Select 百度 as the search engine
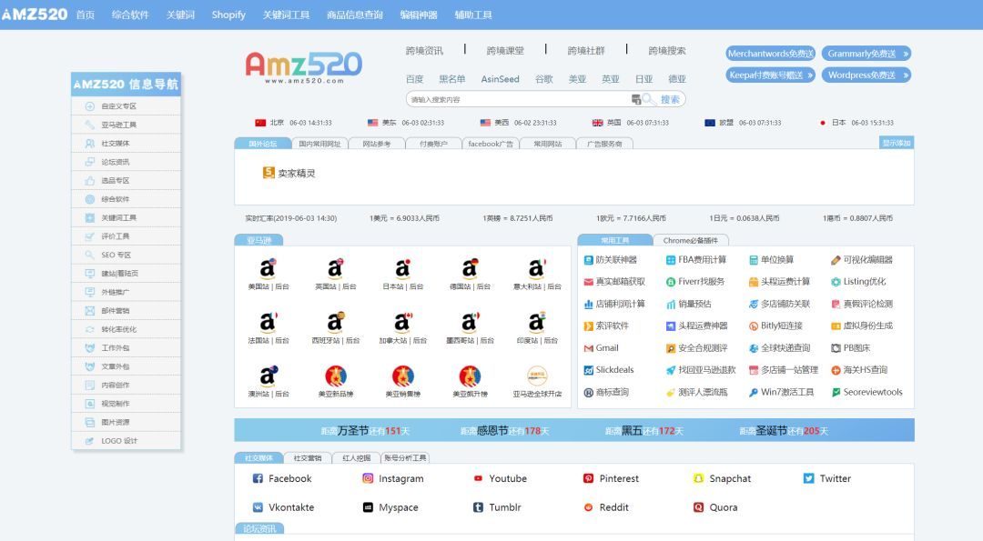 coord(414,79)
